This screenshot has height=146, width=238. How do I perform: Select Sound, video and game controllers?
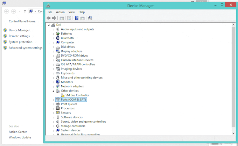[x=84, y=122]
